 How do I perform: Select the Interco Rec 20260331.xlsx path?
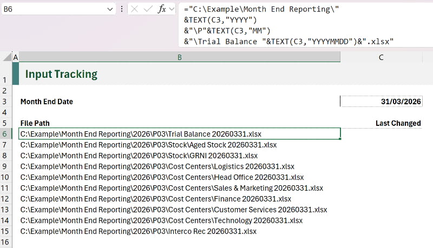(180, 231)
